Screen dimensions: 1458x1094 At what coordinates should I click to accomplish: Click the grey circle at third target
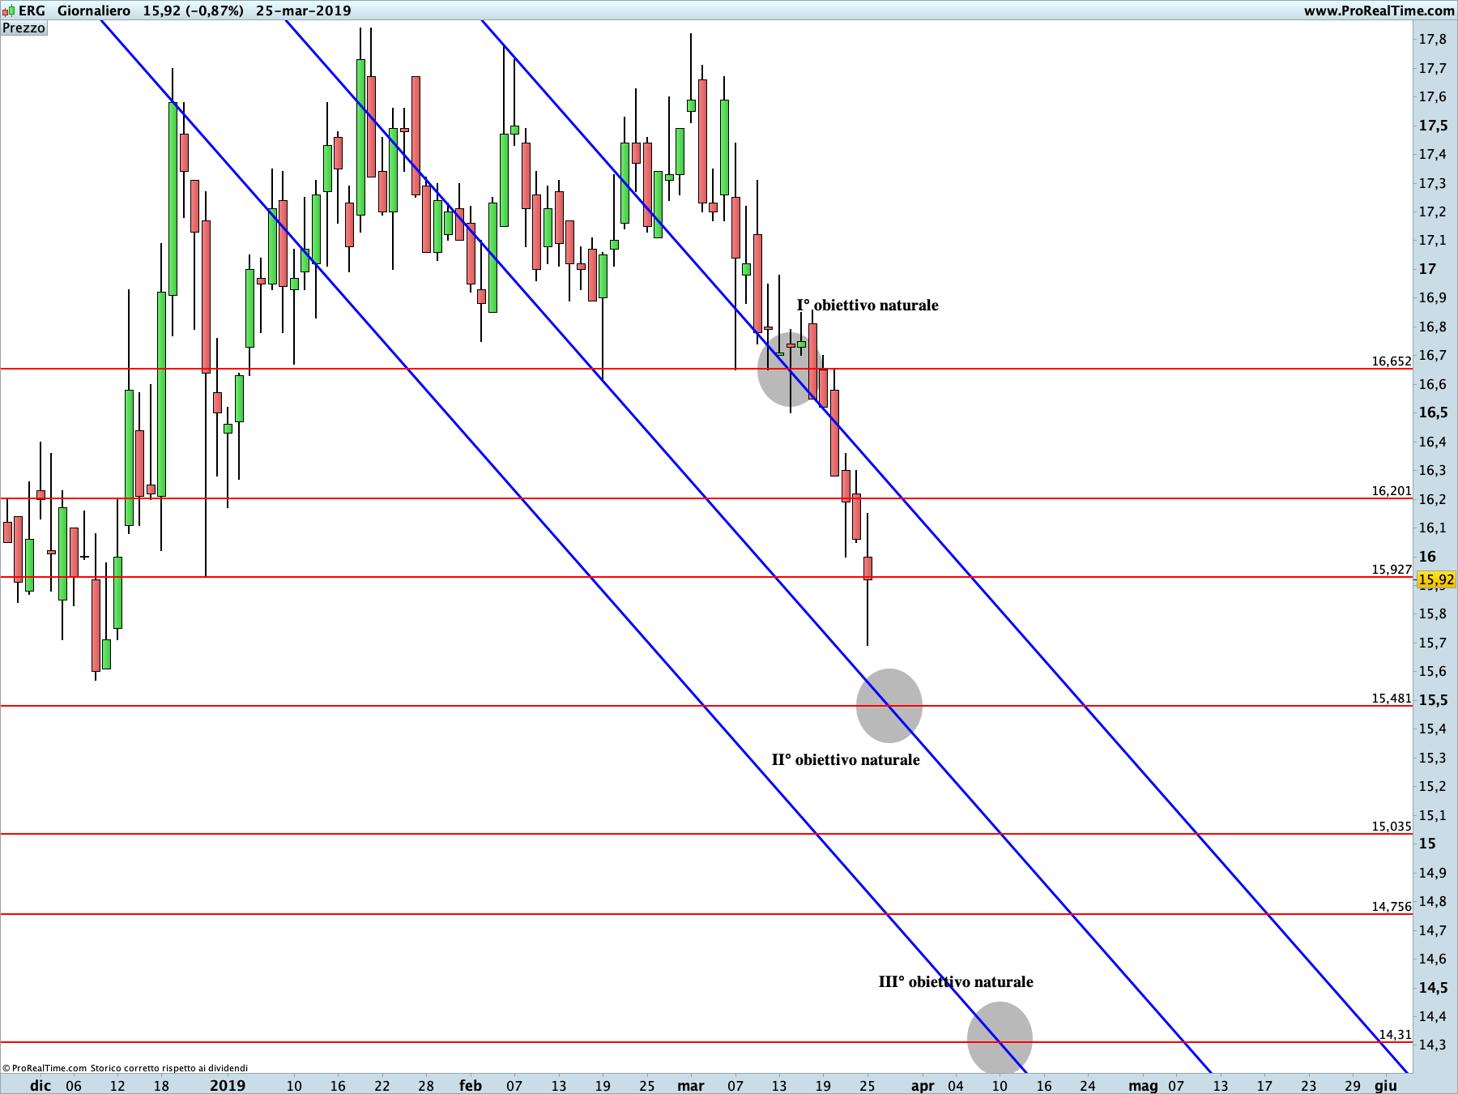pyautogui.click(x=1000, y=1038)
